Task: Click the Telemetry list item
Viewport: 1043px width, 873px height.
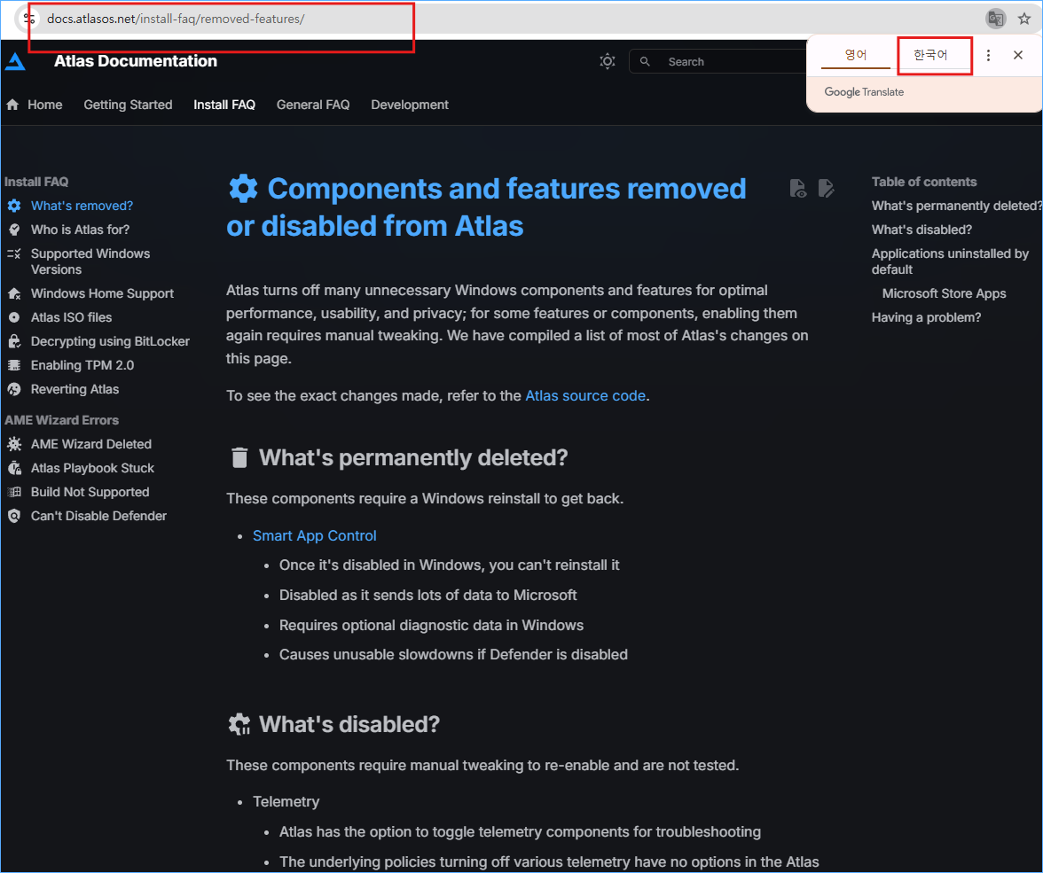Action: tap(286, 802)
